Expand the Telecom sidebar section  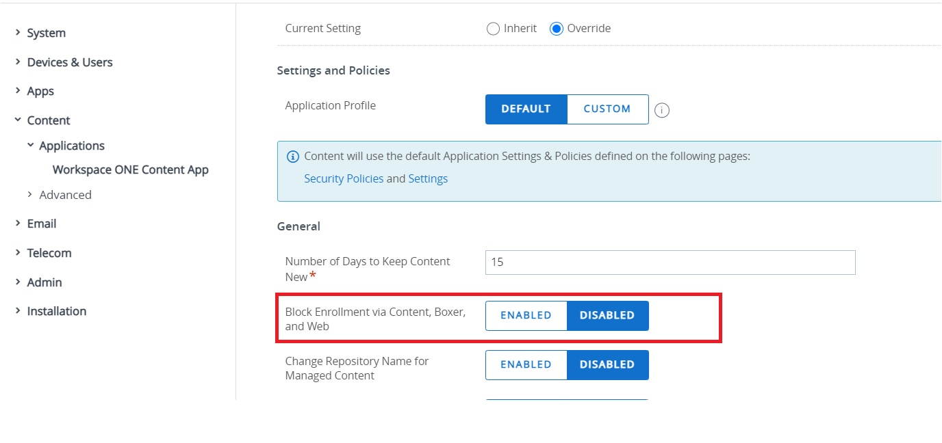coord(49,252)
